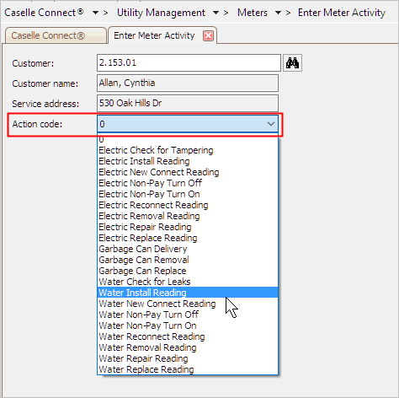Open the Meters breadcrumb dropdown arrow
This screenshot has height=398, width=399.
tap(278, 13)
